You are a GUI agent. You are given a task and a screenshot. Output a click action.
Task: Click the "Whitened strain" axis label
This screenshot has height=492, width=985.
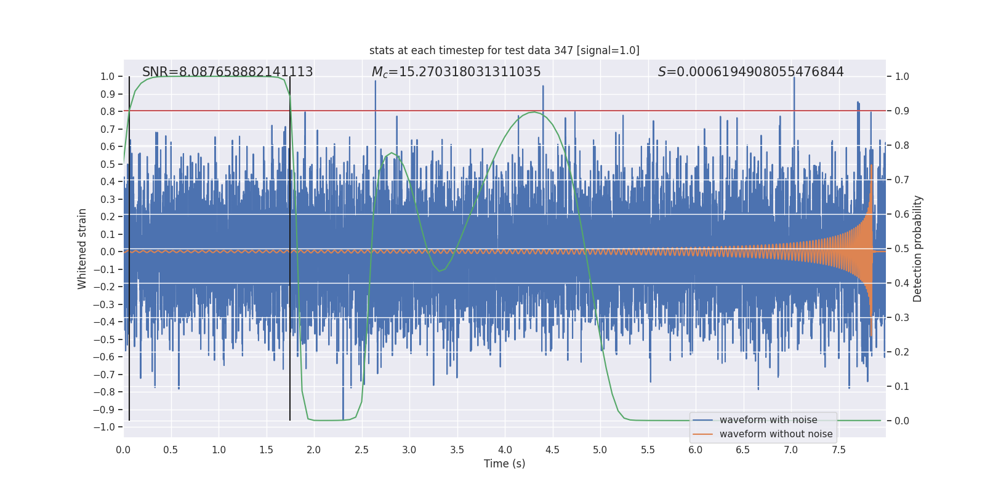pyautogui.click(x=82, y=248)
